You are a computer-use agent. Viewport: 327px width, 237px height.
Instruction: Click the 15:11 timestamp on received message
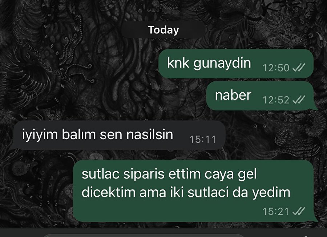pyautogui.click(x=202, y=139)
